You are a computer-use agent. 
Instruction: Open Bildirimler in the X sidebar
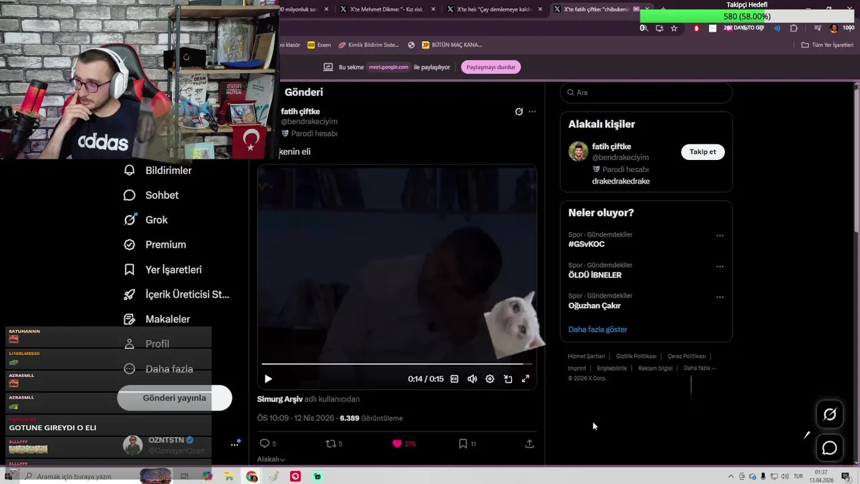158,171
